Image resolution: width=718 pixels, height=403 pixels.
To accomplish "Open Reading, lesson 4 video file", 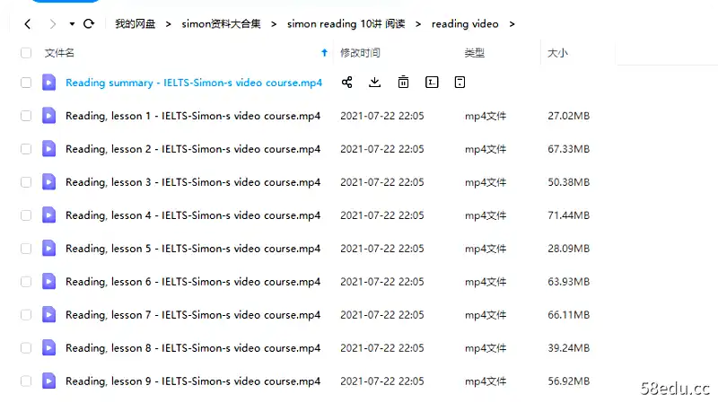I will [x=193, y=215].
